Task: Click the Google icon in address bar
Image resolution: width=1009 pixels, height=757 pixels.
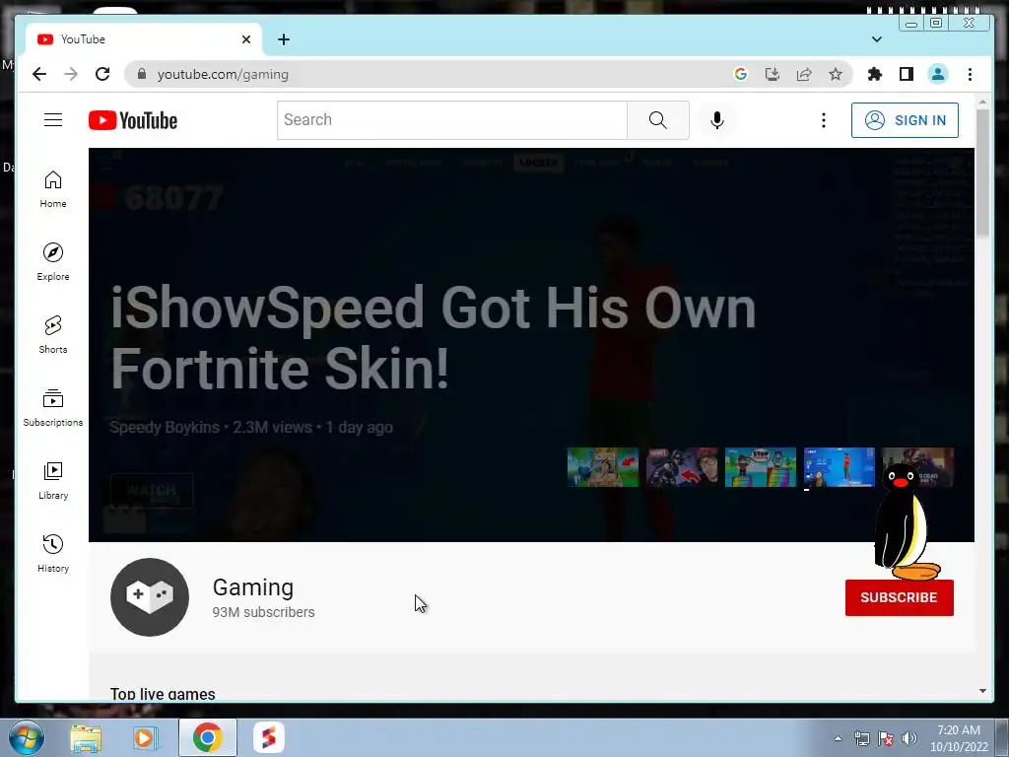Action: (x=741, y=74)
